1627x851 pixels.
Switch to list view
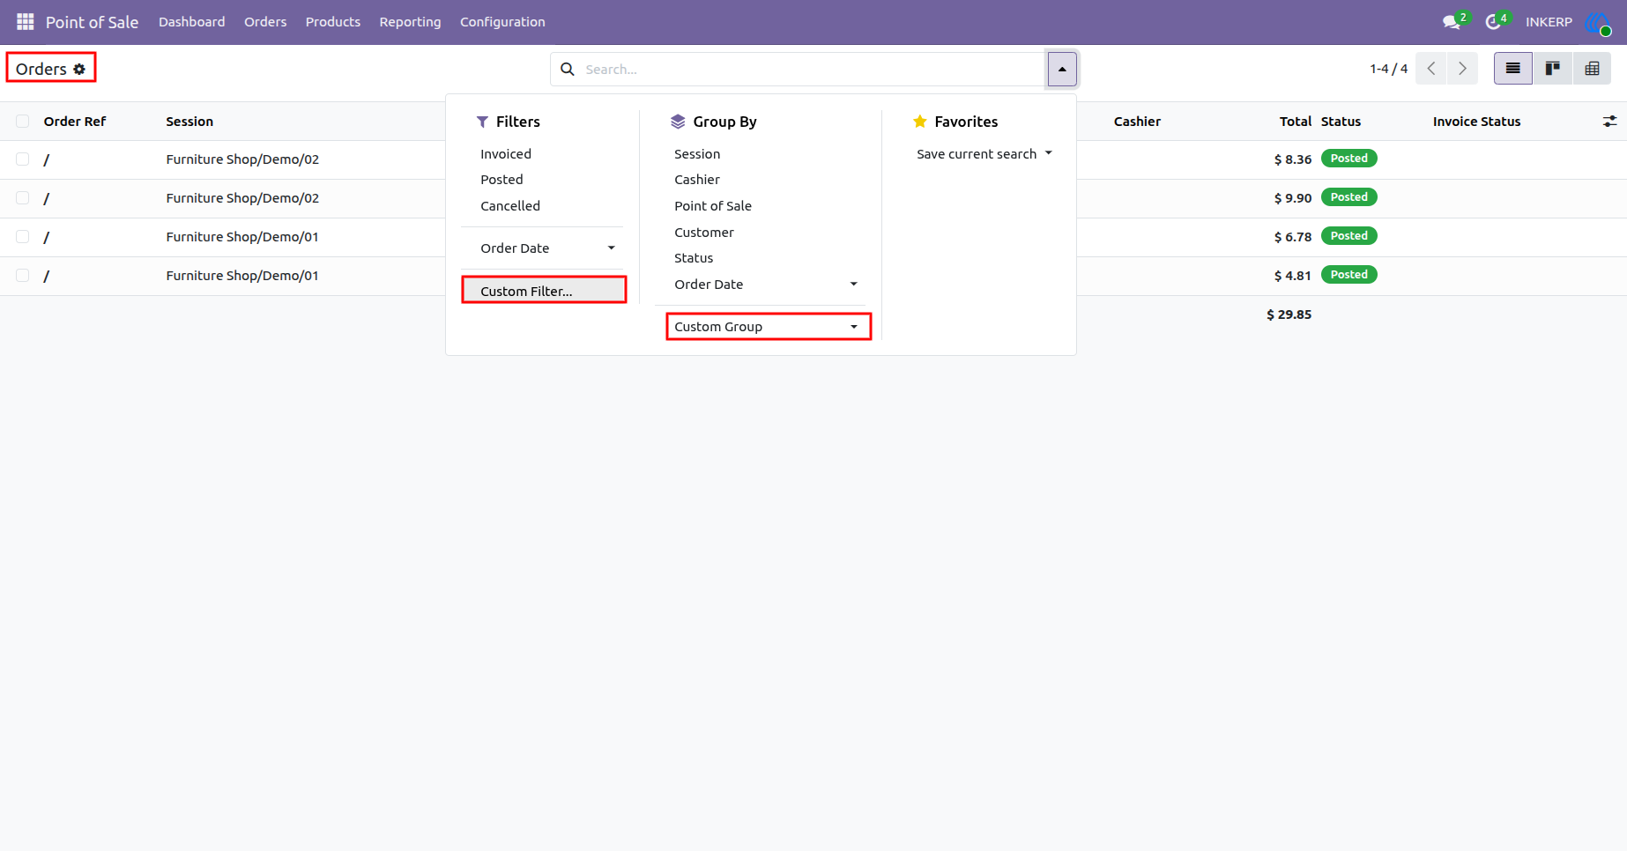pos(1513,69)
